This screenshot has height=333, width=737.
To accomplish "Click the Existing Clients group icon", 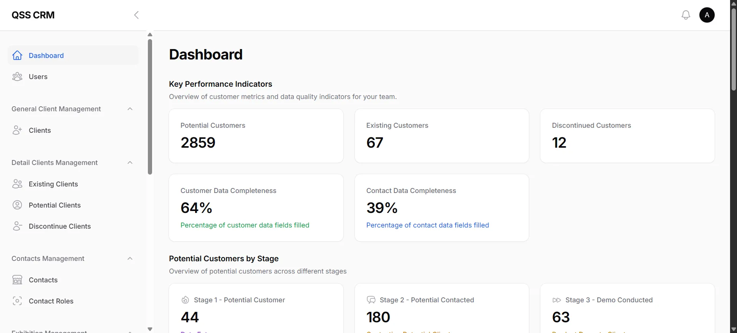I will pyautogui.click(x=17, y=184).
